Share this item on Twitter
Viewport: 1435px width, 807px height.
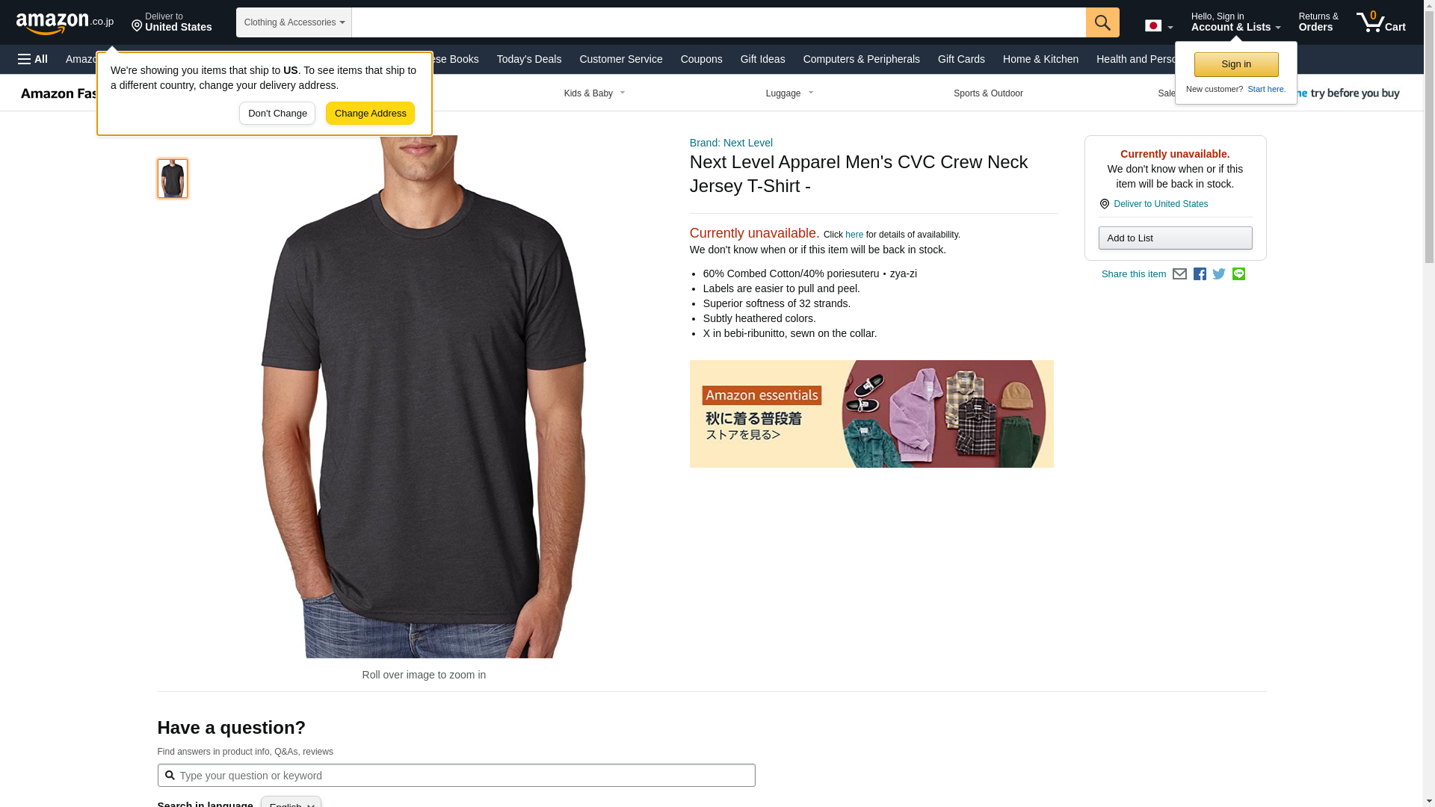point(1219,274)
